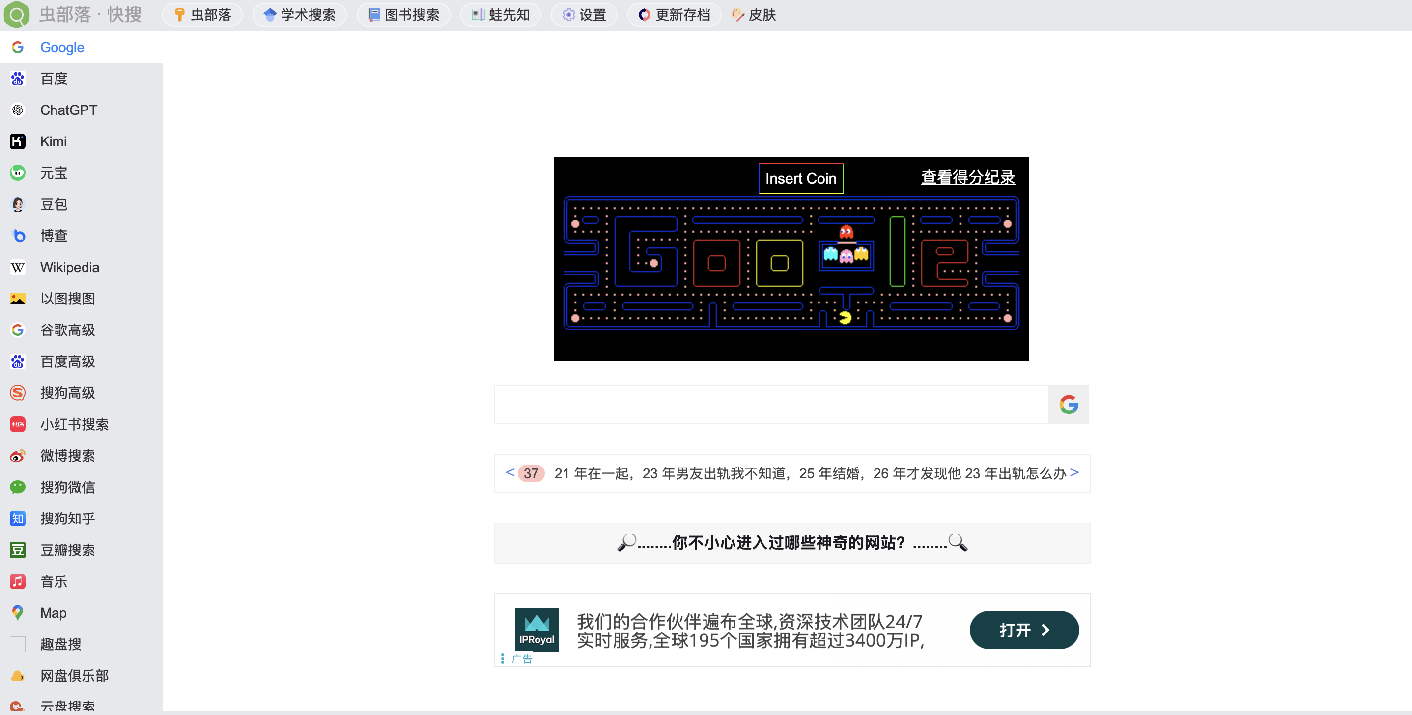Select the 搜狗知乎 icon
This screenshot has width=1412, height=715.
pyautogui.click(x=18, y=519)
